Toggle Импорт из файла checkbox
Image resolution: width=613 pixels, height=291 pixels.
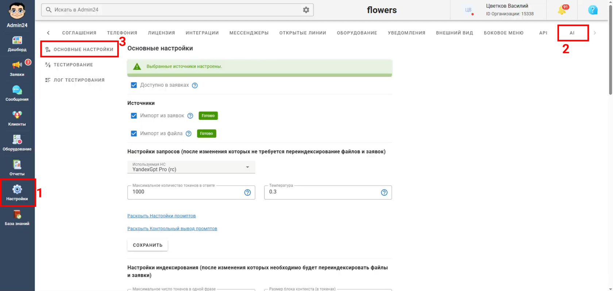tap(134, 134)
